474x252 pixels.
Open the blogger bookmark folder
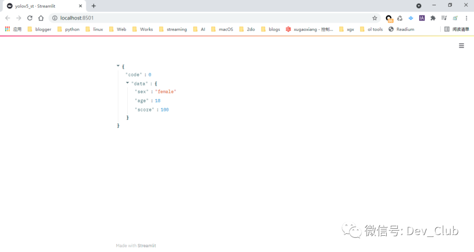tap(39, 29)
